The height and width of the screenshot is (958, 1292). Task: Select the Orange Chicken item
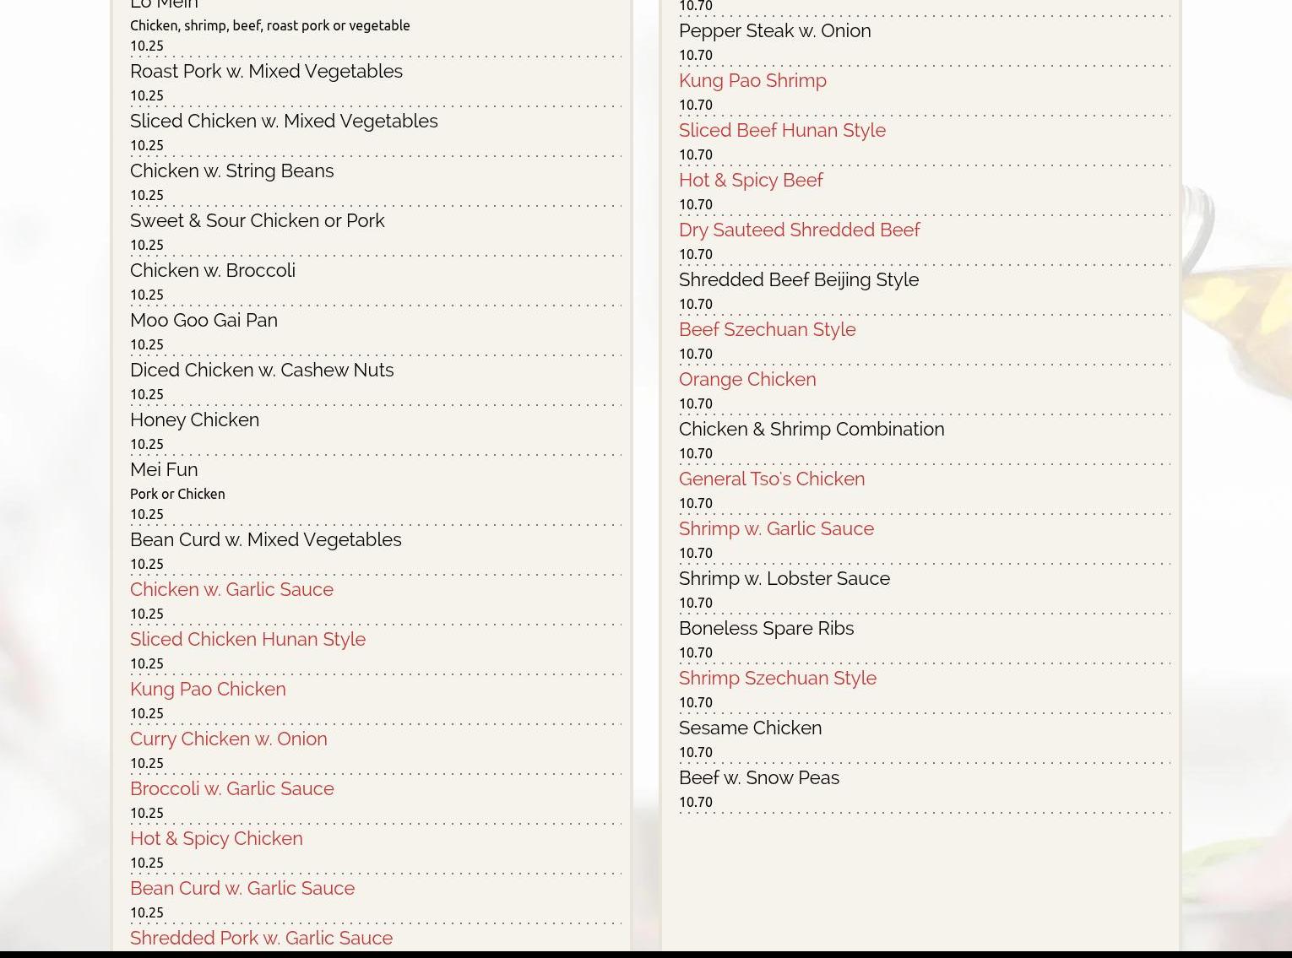click(746, 380)
